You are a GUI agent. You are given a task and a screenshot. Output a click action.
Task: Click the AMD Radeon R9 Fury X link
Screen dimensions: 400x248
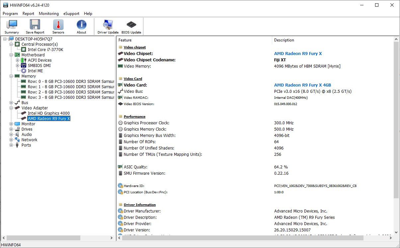(x=298, y=54)
